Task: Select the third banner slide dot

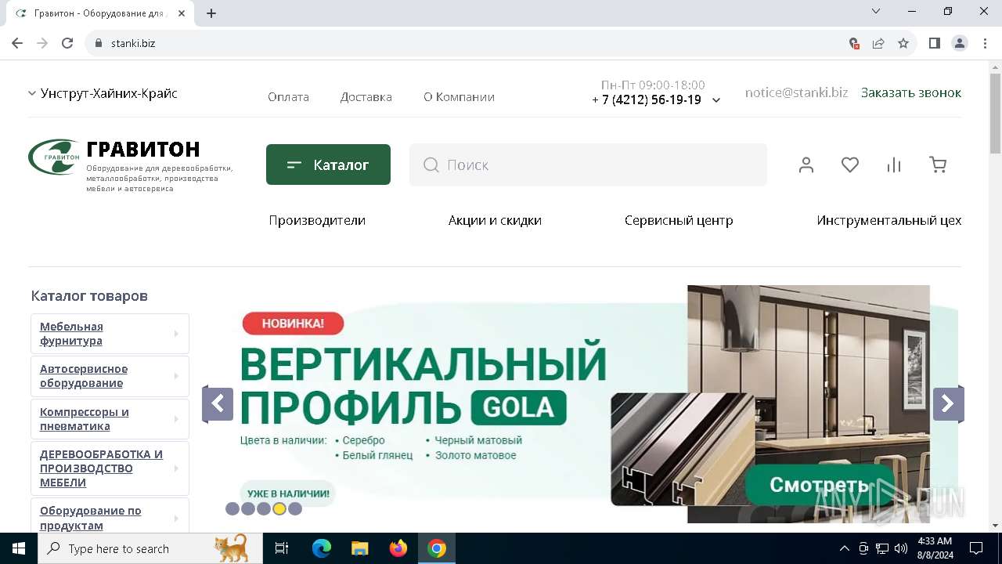Action: point(264,508)
